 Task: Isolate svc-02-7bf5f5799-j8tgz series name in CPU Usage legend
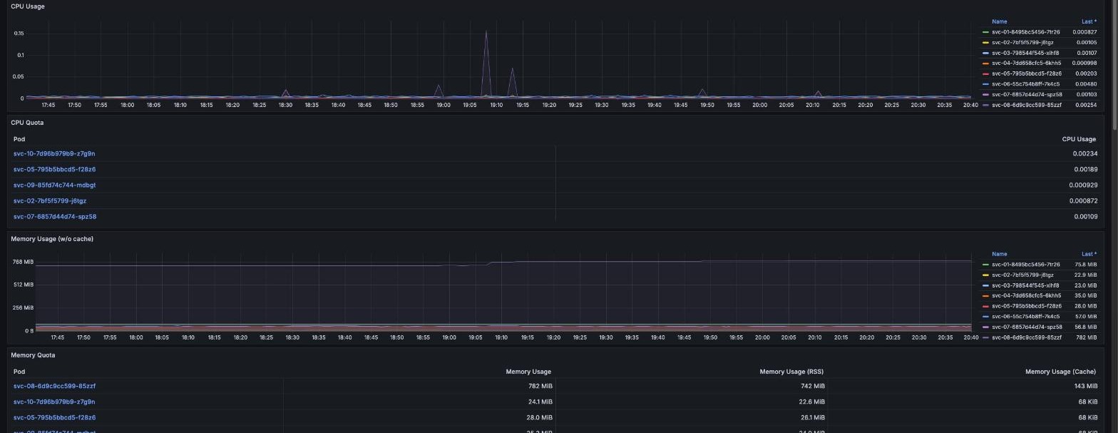[x=1022, y=43]
